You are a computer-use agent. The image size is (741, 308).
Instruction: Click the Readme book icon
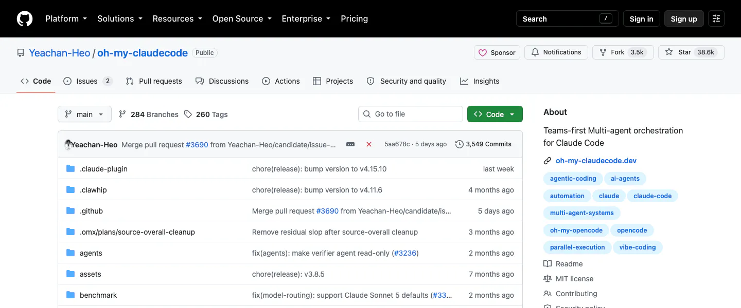[x=548, y=264]
